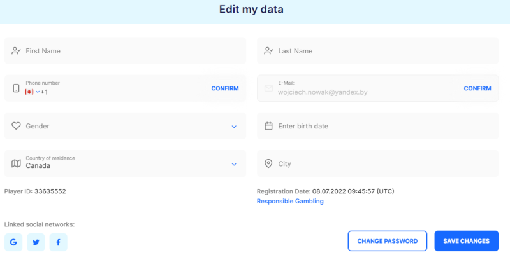Click into the City text field

382,163
